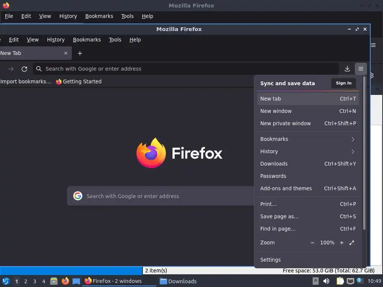This screenshot has width=383, height=287.
Task: Open File menu in background Firefox window
Action: pyautogui.click(x=9, y=16)
